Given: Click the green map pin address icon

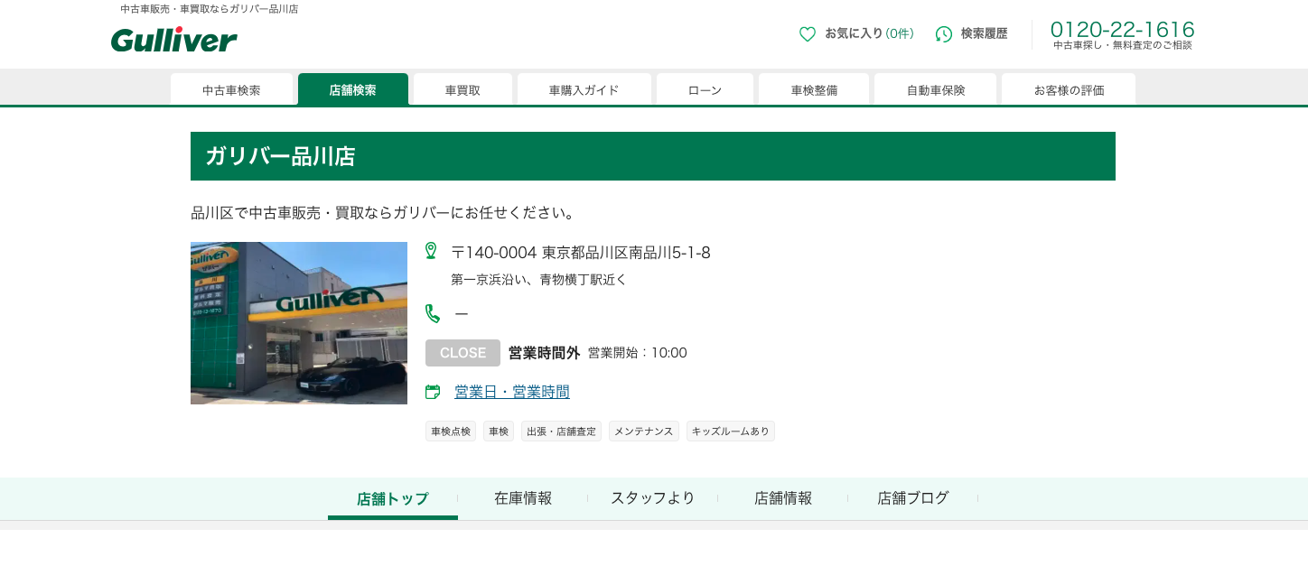Looking at the screenshot, I should coord(431,251).
